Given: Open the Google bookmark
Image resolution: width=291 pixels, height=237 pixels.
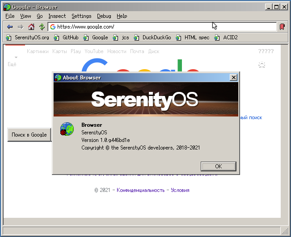Looking at the screenshot, I should (x=100, y=37).
